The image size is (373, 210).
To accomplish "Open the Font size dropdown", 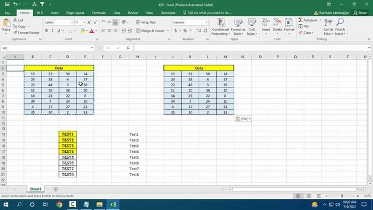I will [84, 22].
